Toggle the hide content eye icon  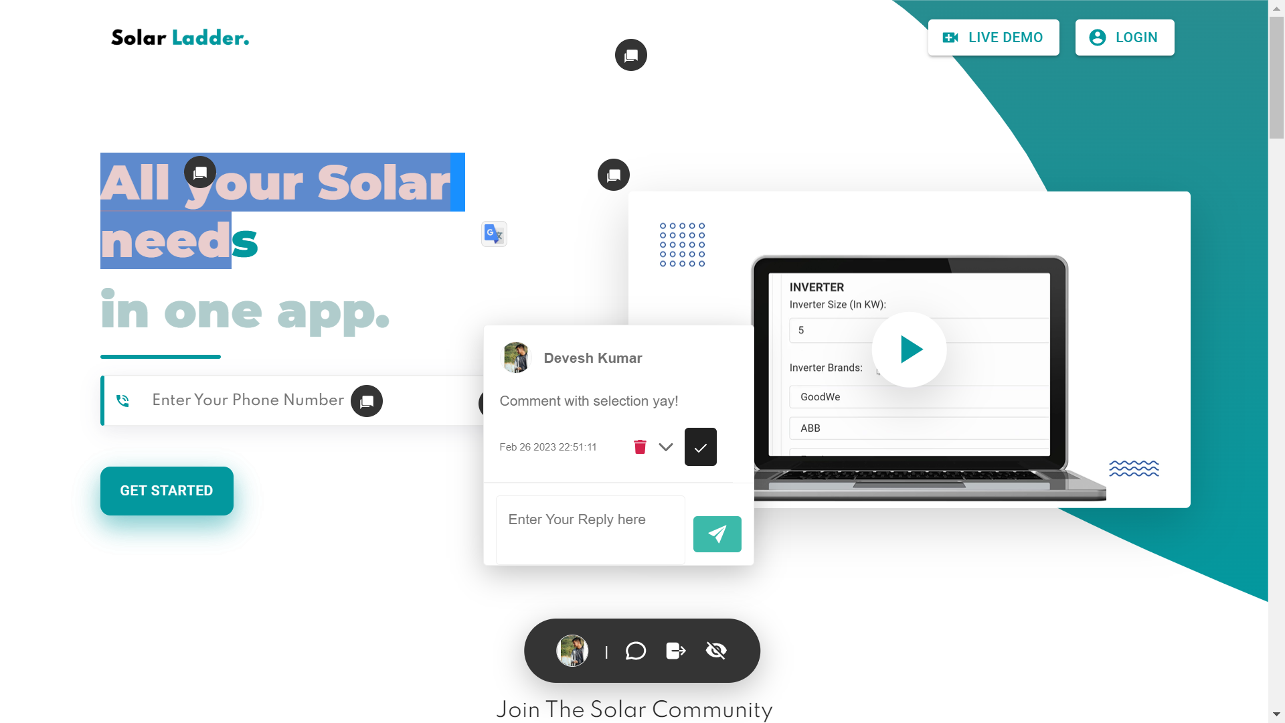coord(715,651)
